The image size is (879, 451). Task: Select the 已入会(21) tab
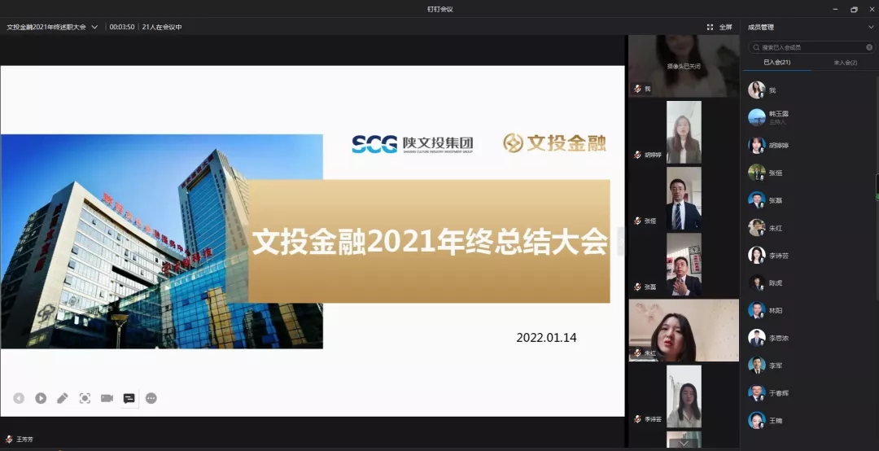pos(776,63)
